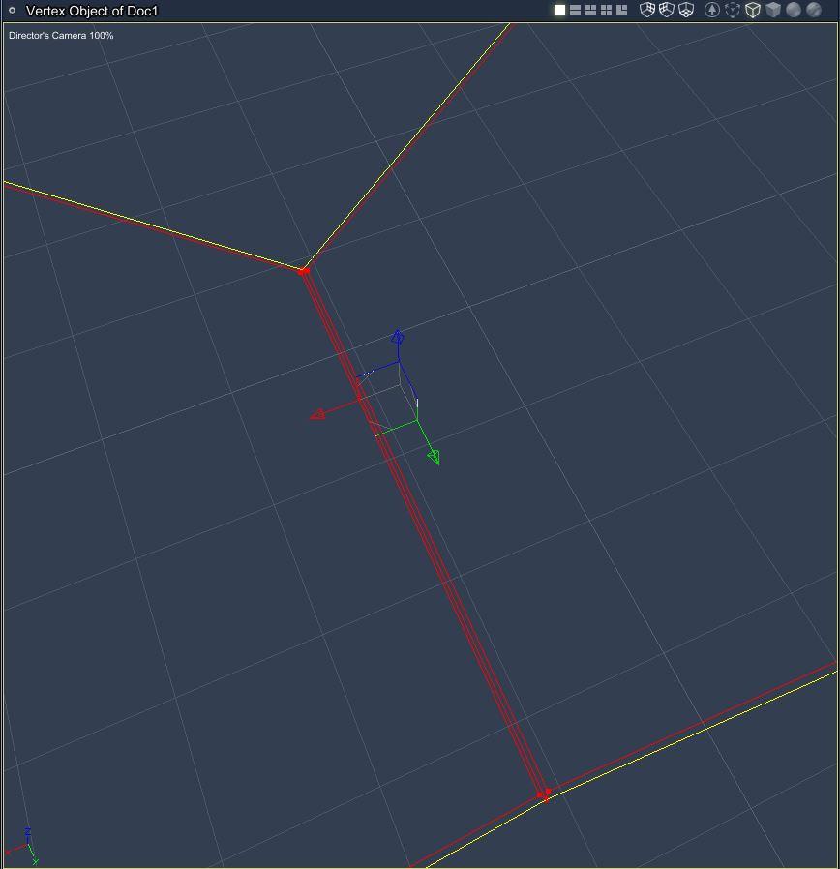The height and width of the screenshot is (869, 840).
Task: Select wireframe cube display mode
Action: coord(753,10)
